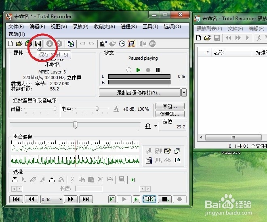Viewport: 267px width, 222px height.
Task: Click the cut scissors icon in selection section
Action: pyautogui.click(x=73, y=180)
